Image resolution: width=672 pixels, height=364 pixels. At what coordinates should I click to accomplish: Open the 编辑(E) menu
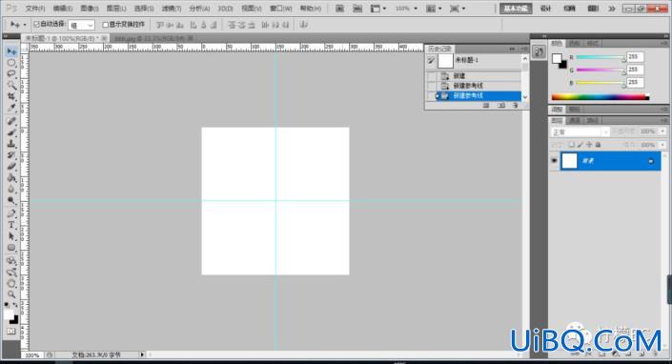(x=63, y=9)
